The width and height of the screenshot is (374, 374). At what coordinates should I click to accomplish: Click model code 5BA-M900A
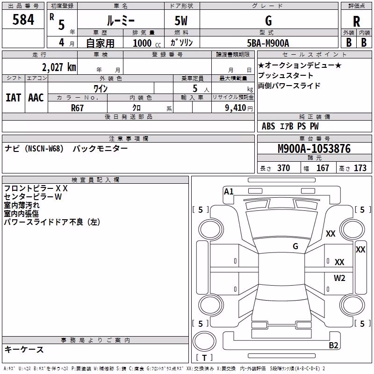click(x=268, y=43)
